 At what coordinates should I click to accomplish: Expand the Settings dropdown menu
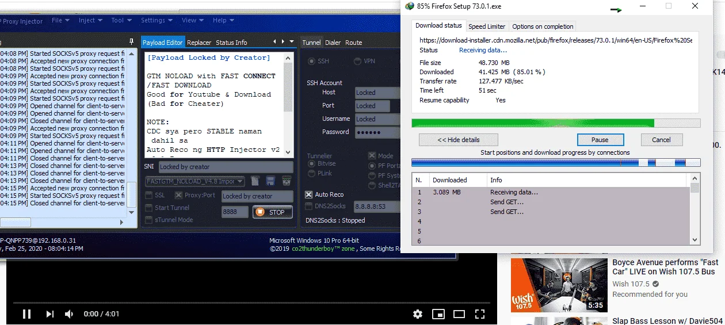[157, 20]
